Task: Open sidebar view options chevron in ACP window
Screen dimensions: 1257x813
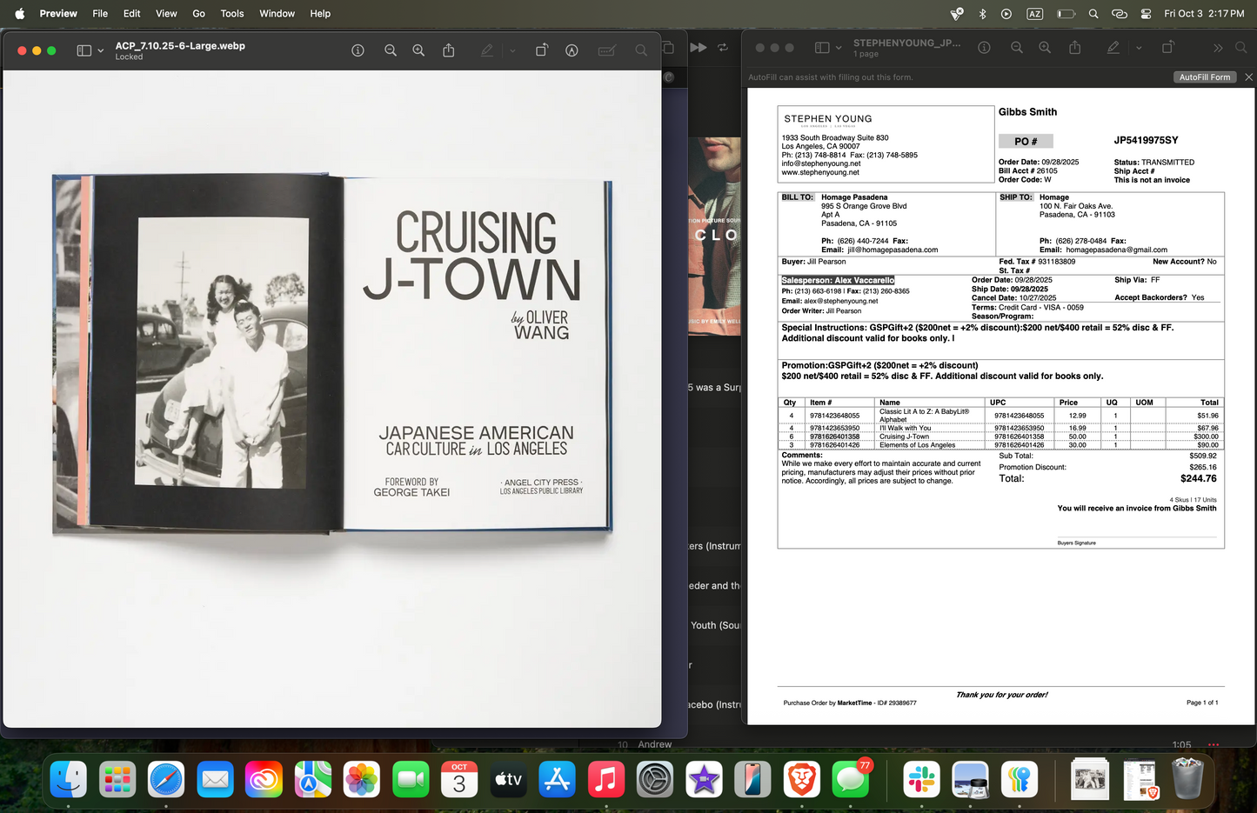Action: pyautogui.click(x=101, y=50)
